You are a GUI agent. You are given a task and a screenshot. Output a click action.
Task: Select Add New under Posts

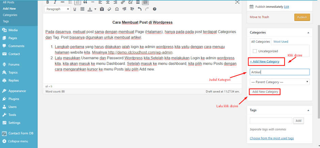pyautogui.click(x=10, y=9)
